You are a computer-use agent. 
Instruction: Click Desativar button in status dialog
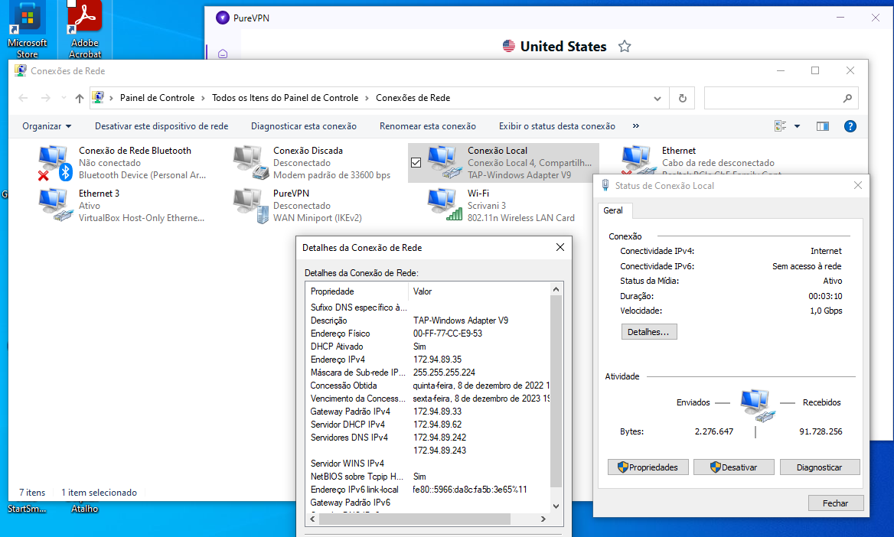(x=734, y=467)
